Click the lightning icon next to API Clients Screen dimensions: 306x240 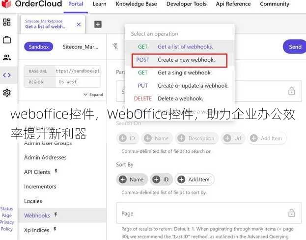[56, 171]
